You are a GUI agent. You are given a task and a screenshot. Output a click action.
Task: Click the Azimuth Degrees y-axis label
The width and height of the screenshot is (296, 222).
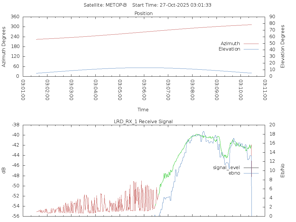click(x=4, y=47)
